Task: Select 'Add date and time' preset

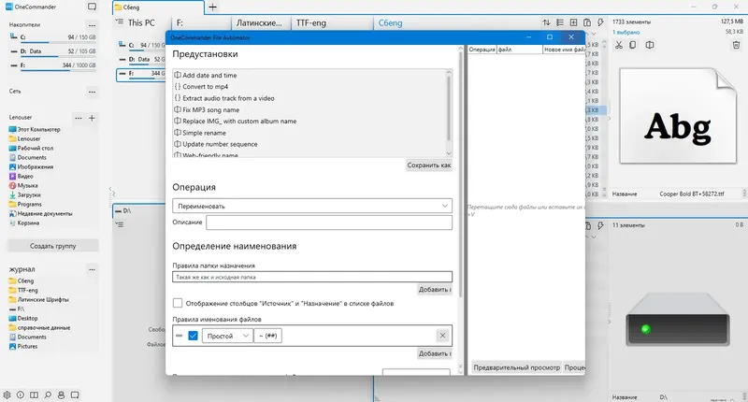Action: [209, 76]
